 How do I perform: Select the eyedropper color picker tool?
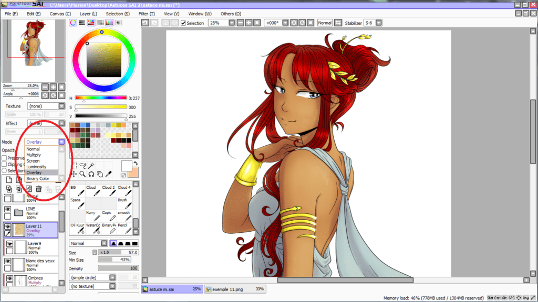[x=108, y=174]
